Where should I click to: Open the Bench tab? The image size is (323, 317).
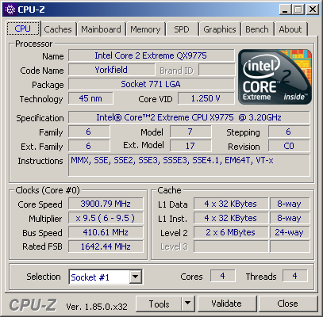257,29
